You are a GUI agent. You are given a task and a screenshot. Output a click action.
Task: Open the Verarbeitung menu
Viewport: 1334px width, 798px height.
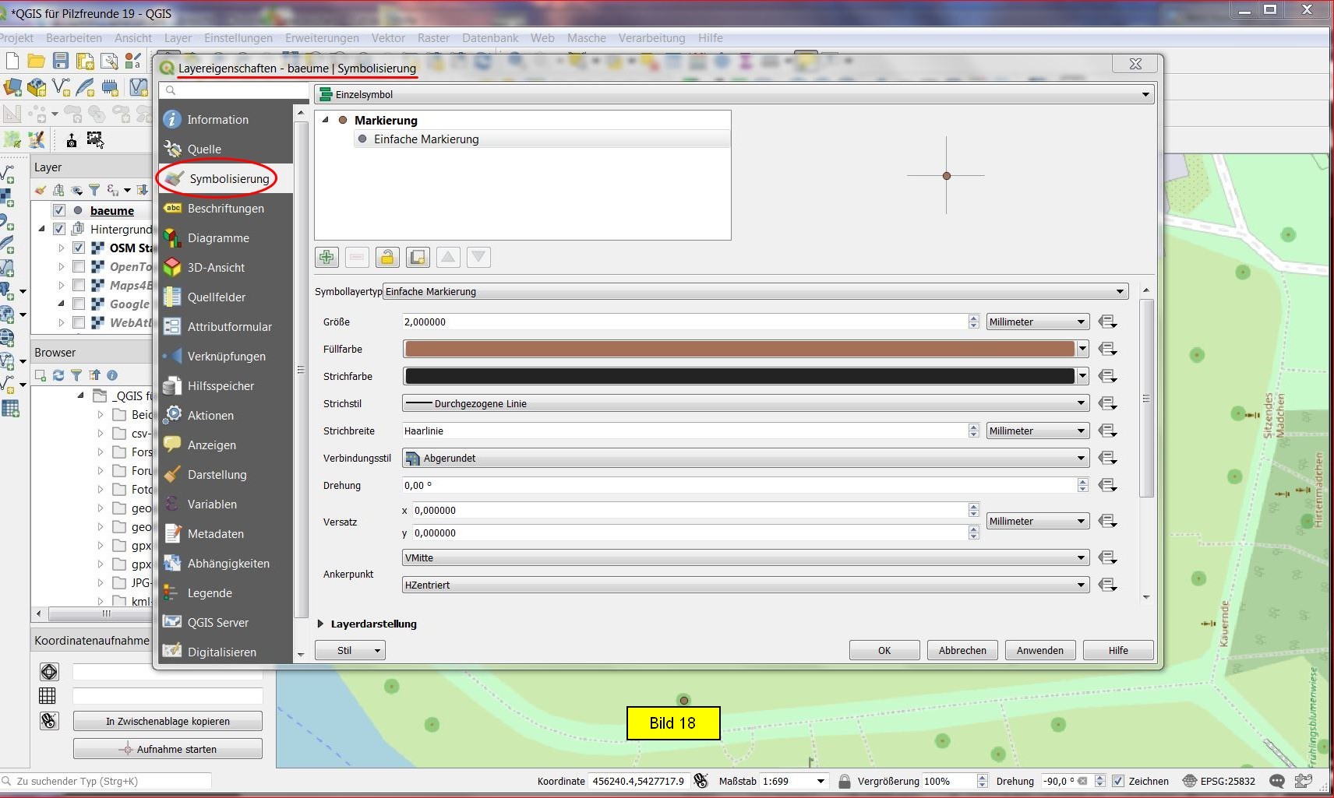coord(651,37)
